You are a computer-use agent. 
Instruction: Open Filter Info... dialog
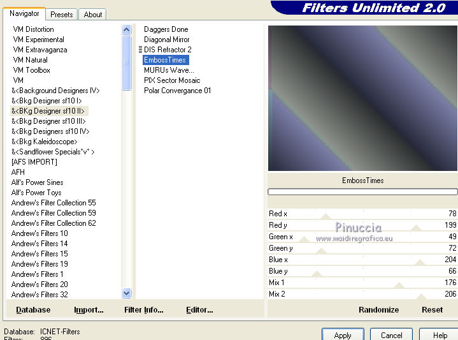[144, 310]
